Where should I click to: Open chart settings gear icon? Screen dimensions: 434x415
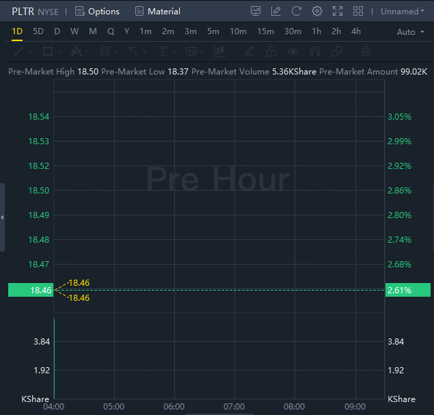click(x=316, y=11)
